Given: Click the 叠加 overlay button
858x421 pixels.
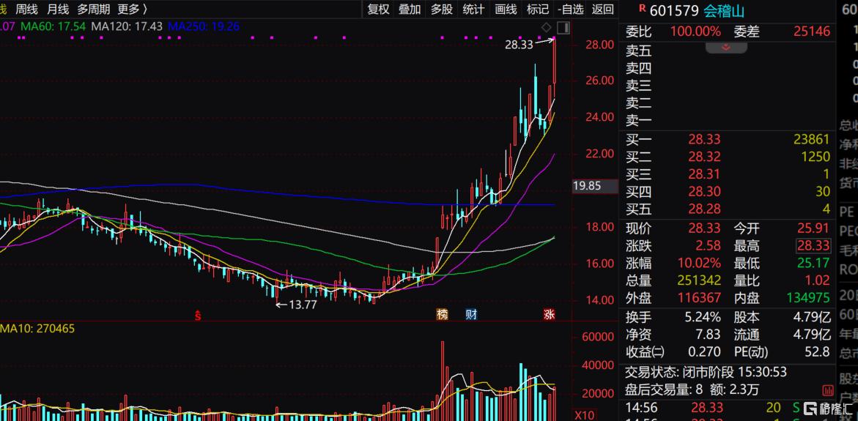Looking at the screenshot, I should 410,9.
